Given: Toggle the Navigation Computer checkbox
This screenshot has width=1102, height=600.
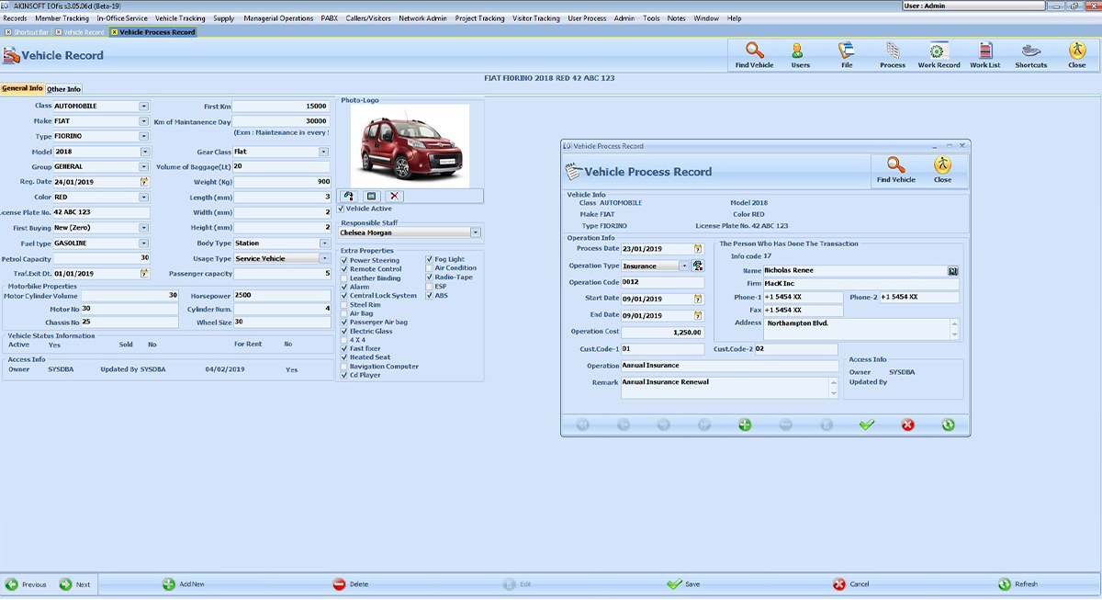Looking at the screenshot, I should tap(344, 367).
